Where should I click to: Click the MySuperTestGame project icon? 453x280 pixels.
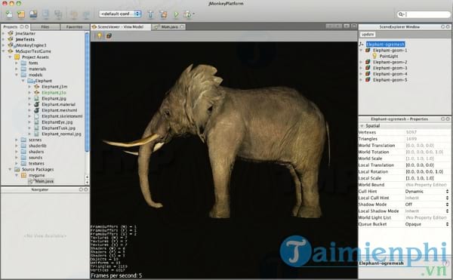click(11, 51)
